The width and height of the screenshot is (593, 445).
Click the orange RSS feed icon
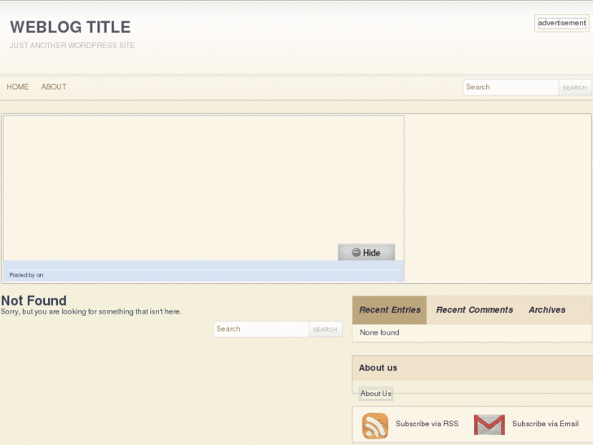point(374,425)
